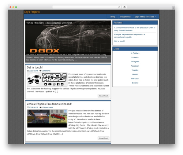
Task: Click Instagram icon in Vehicle Physics logo image
Action: click(54, 84)
